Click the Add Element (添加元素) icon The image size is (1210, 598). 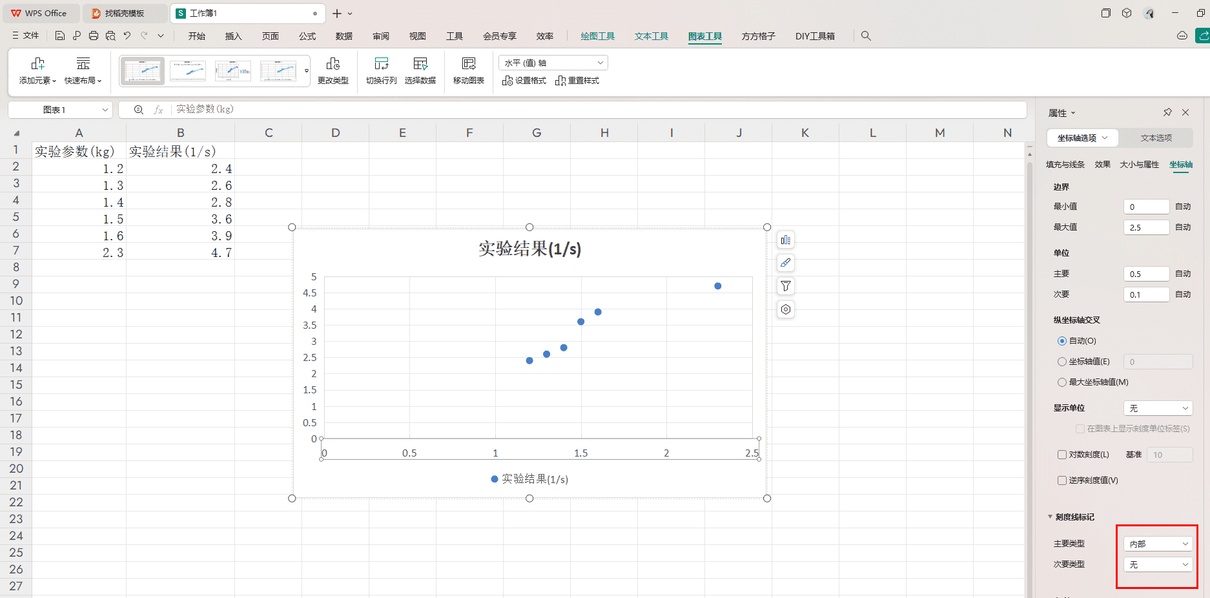(x=37, y=64)
